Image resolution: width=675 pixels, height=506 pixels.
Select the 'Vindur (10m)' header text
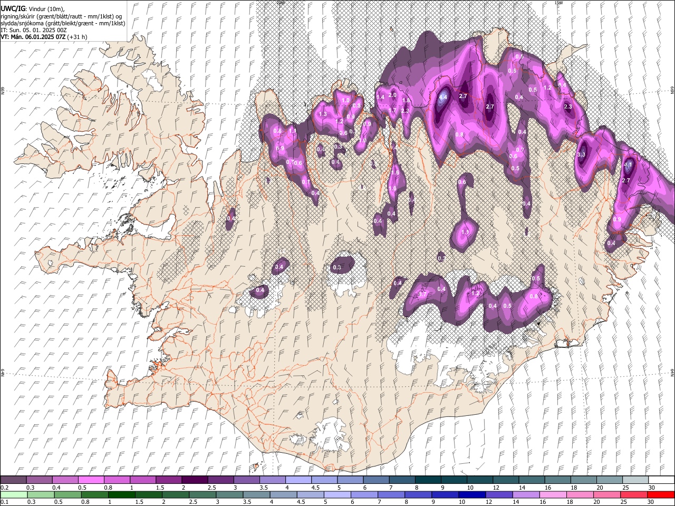pyautogui.click(x=45, y=8)
